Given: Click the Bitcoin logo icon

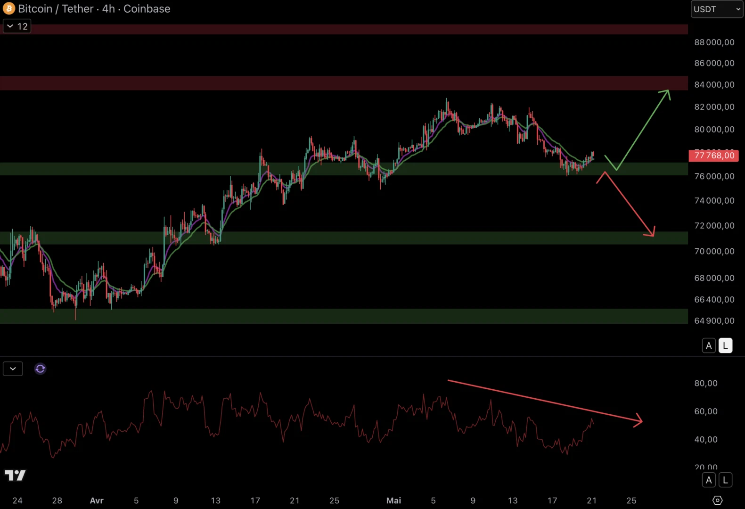Looking at the screenshot, I should [x=9, y=8].
